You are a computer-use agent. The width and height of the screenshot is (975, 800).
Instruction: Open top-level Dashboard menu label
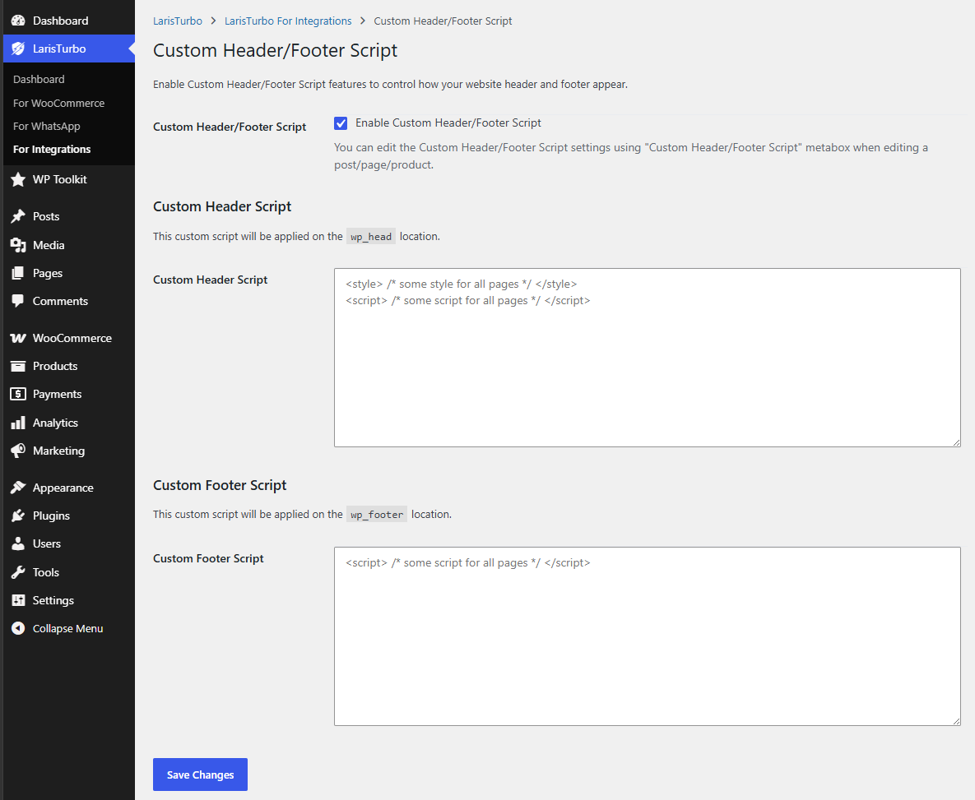(x=60, y=21)
